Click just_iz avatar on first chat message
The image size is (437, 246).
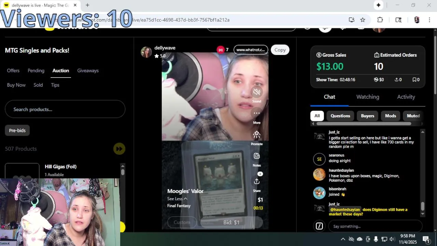(319, 136)
